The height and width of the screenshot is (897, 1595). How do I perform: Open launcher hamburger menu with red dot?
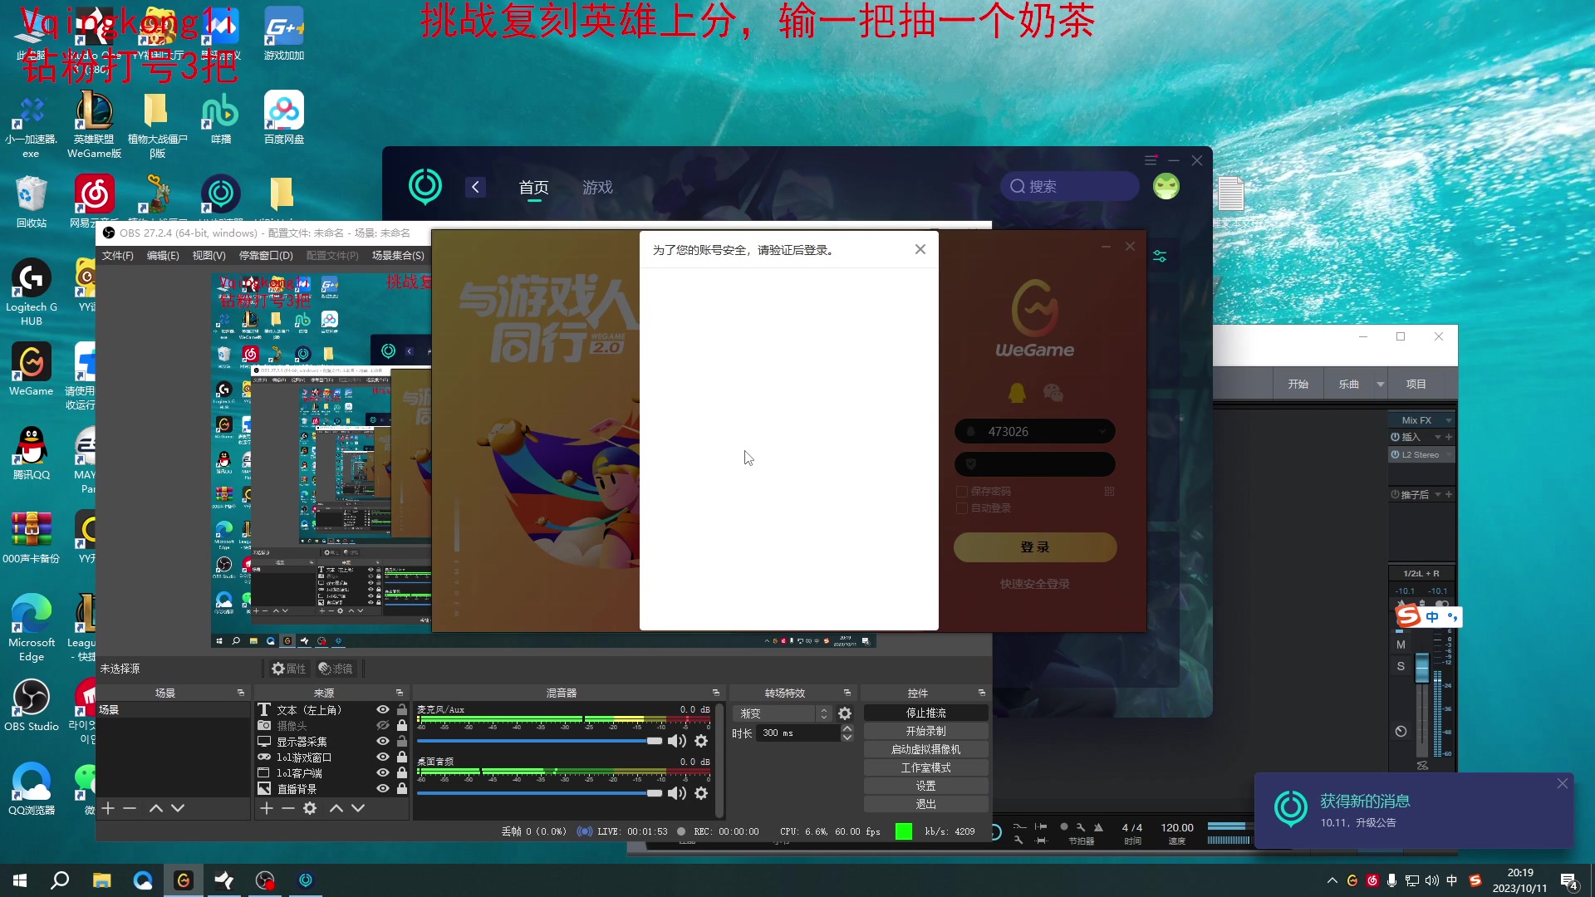[1151, 159]
